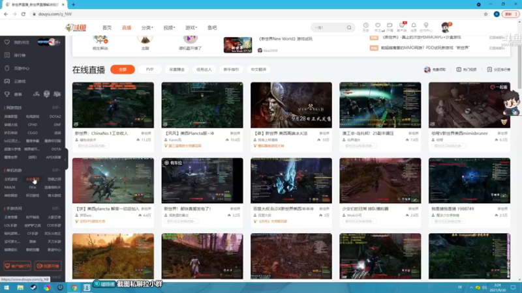Open the article link mentioning PDD试玩新游戏
The height and width of the screenshot is (293, 522).
[425, 48]
